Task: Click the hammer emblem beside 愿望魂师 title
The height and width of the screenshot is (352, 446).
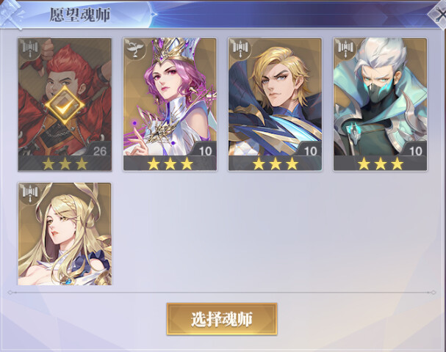Action: tap(12, 15)
